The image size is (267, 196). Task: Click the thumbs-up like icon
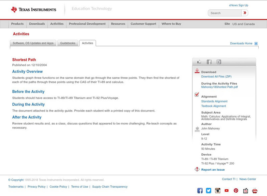[x=199, y=62]
